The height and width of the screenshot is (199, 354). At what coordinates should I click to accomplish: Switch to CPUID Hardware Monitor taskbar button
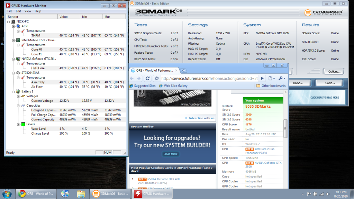click(x=152, y=194)
